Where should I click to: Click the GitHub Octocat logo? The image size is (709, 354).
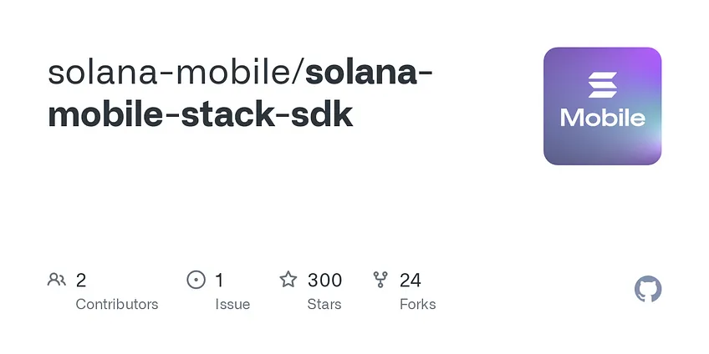[647, 289]
